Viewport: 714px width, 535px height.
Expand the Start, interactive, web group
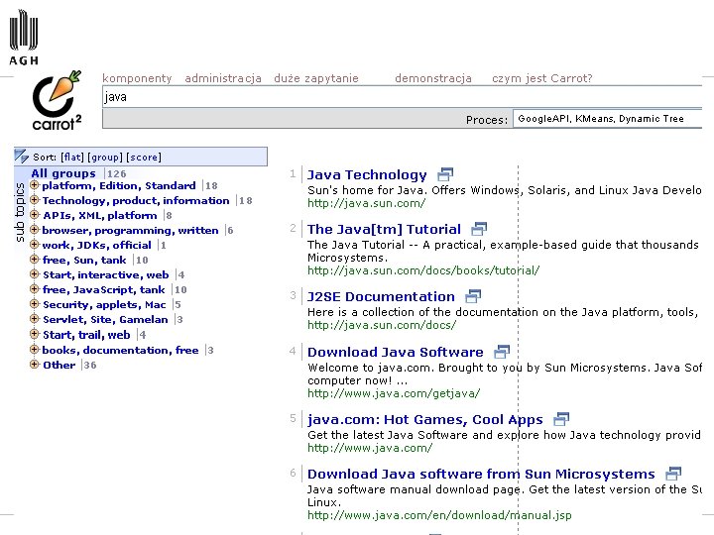click(x=35, y=274)
